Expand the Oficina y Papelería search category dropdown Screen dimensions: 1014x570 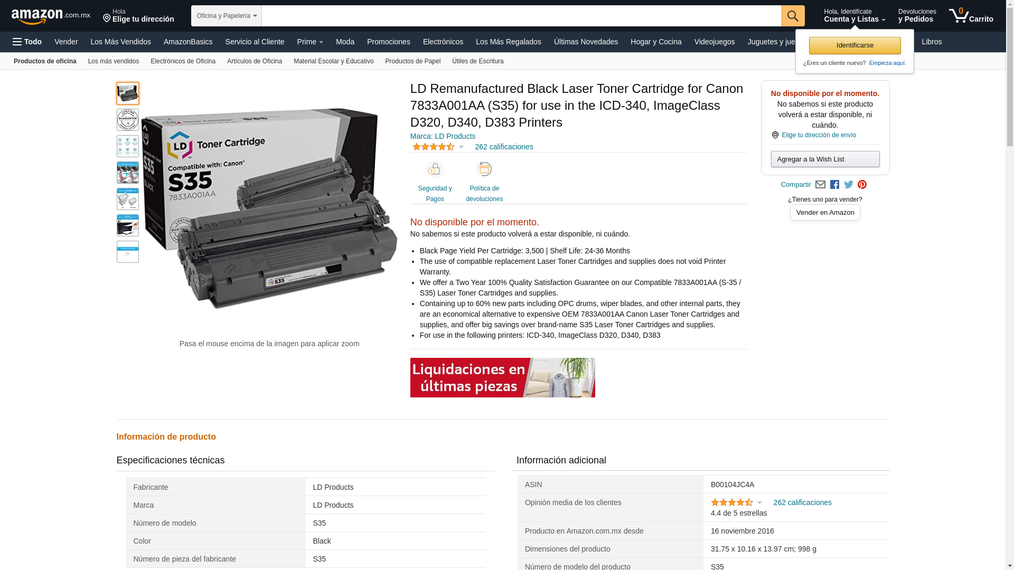(x=227, y=16)
